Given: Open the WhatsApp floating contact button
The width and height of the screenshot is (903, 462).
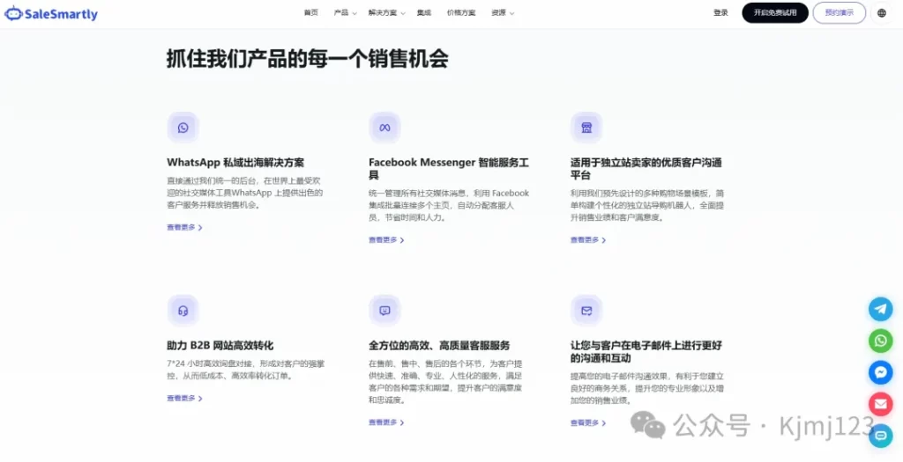Looking at the screenshot, I should coord(881,341).
